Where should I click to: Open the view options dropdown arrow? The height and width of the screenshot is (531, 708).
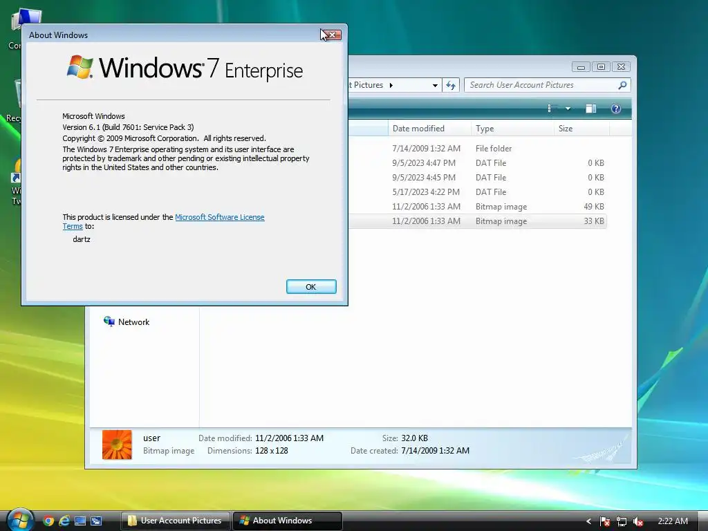568,109
